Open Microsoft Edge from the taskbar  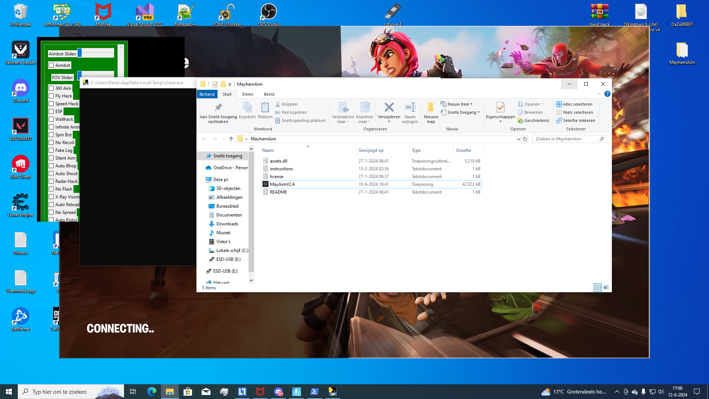point(152,392)
